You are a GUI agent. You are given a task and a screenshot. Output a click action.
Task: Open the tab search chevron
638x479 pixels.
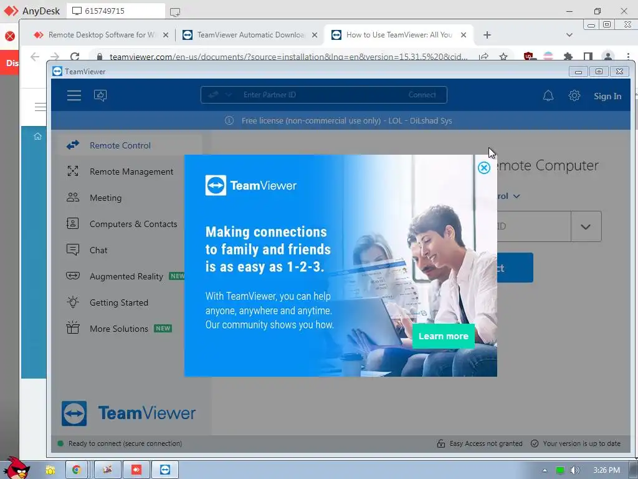[569, 35]
